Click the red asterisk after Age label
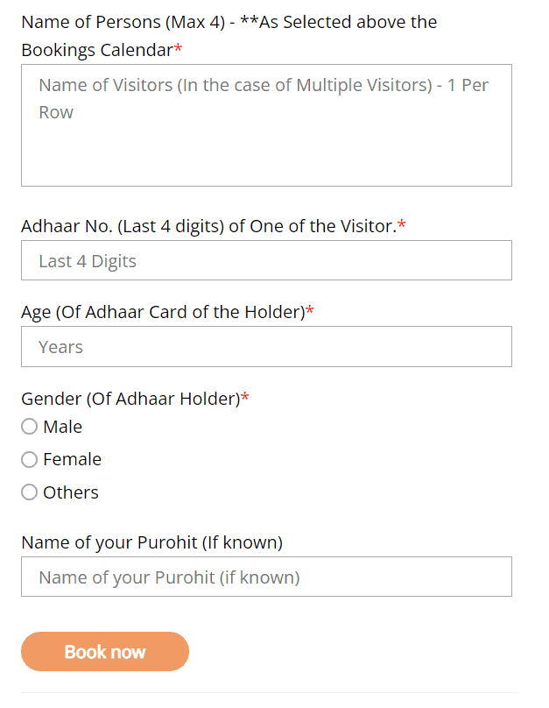This screenshot has height=708, width=549. click(x=310, y=311)
